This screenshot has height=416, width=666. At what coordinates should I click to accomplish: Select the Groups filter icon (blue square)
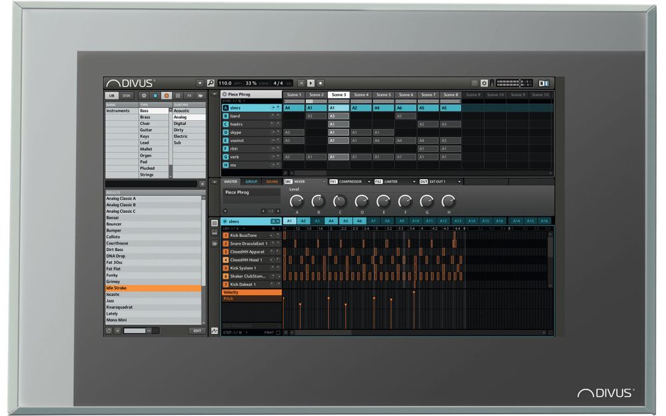pos(155,95)
